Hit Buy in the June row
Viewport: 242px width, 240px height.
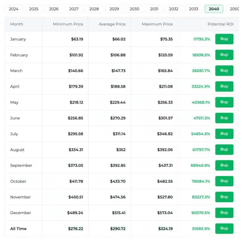(224, 118)
